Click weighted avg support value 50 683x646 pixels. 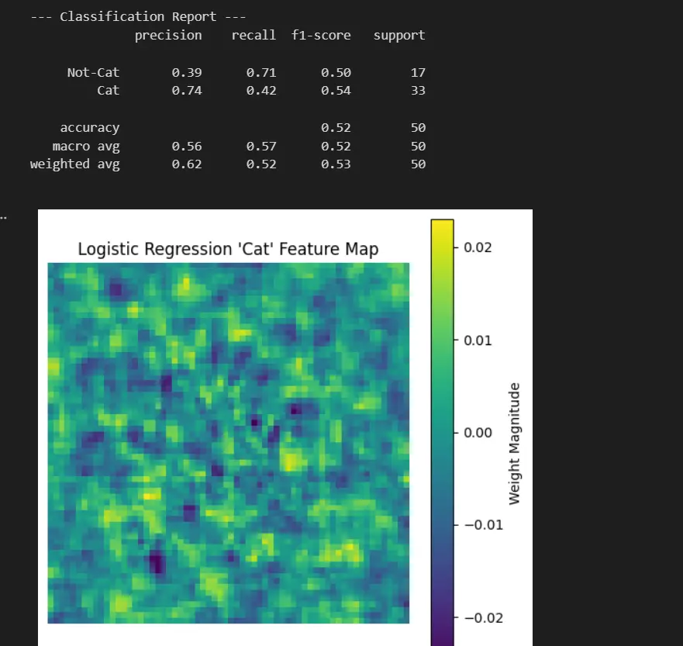point(418,164)
